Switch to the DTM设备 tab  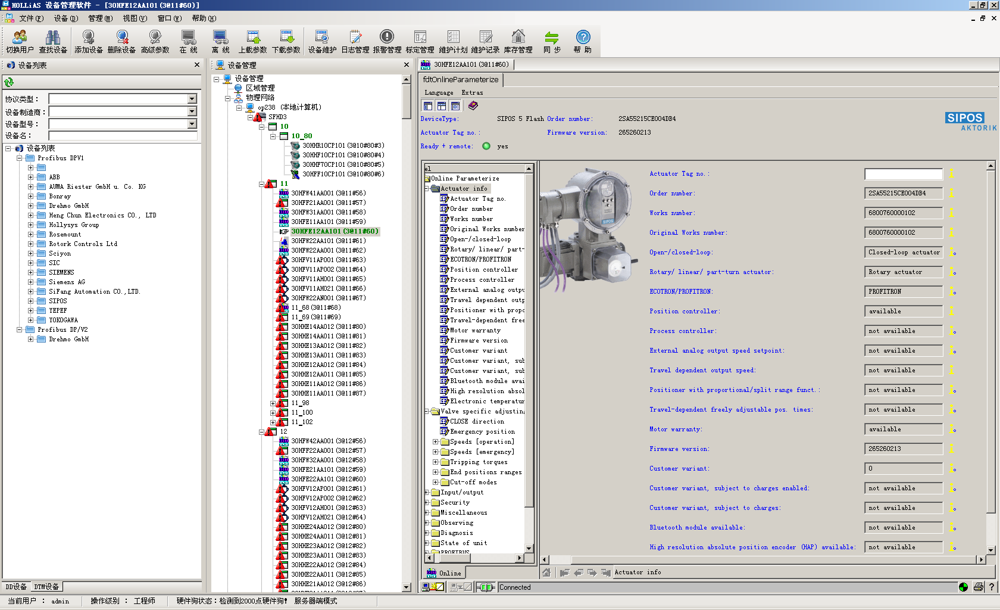point(46,587)
